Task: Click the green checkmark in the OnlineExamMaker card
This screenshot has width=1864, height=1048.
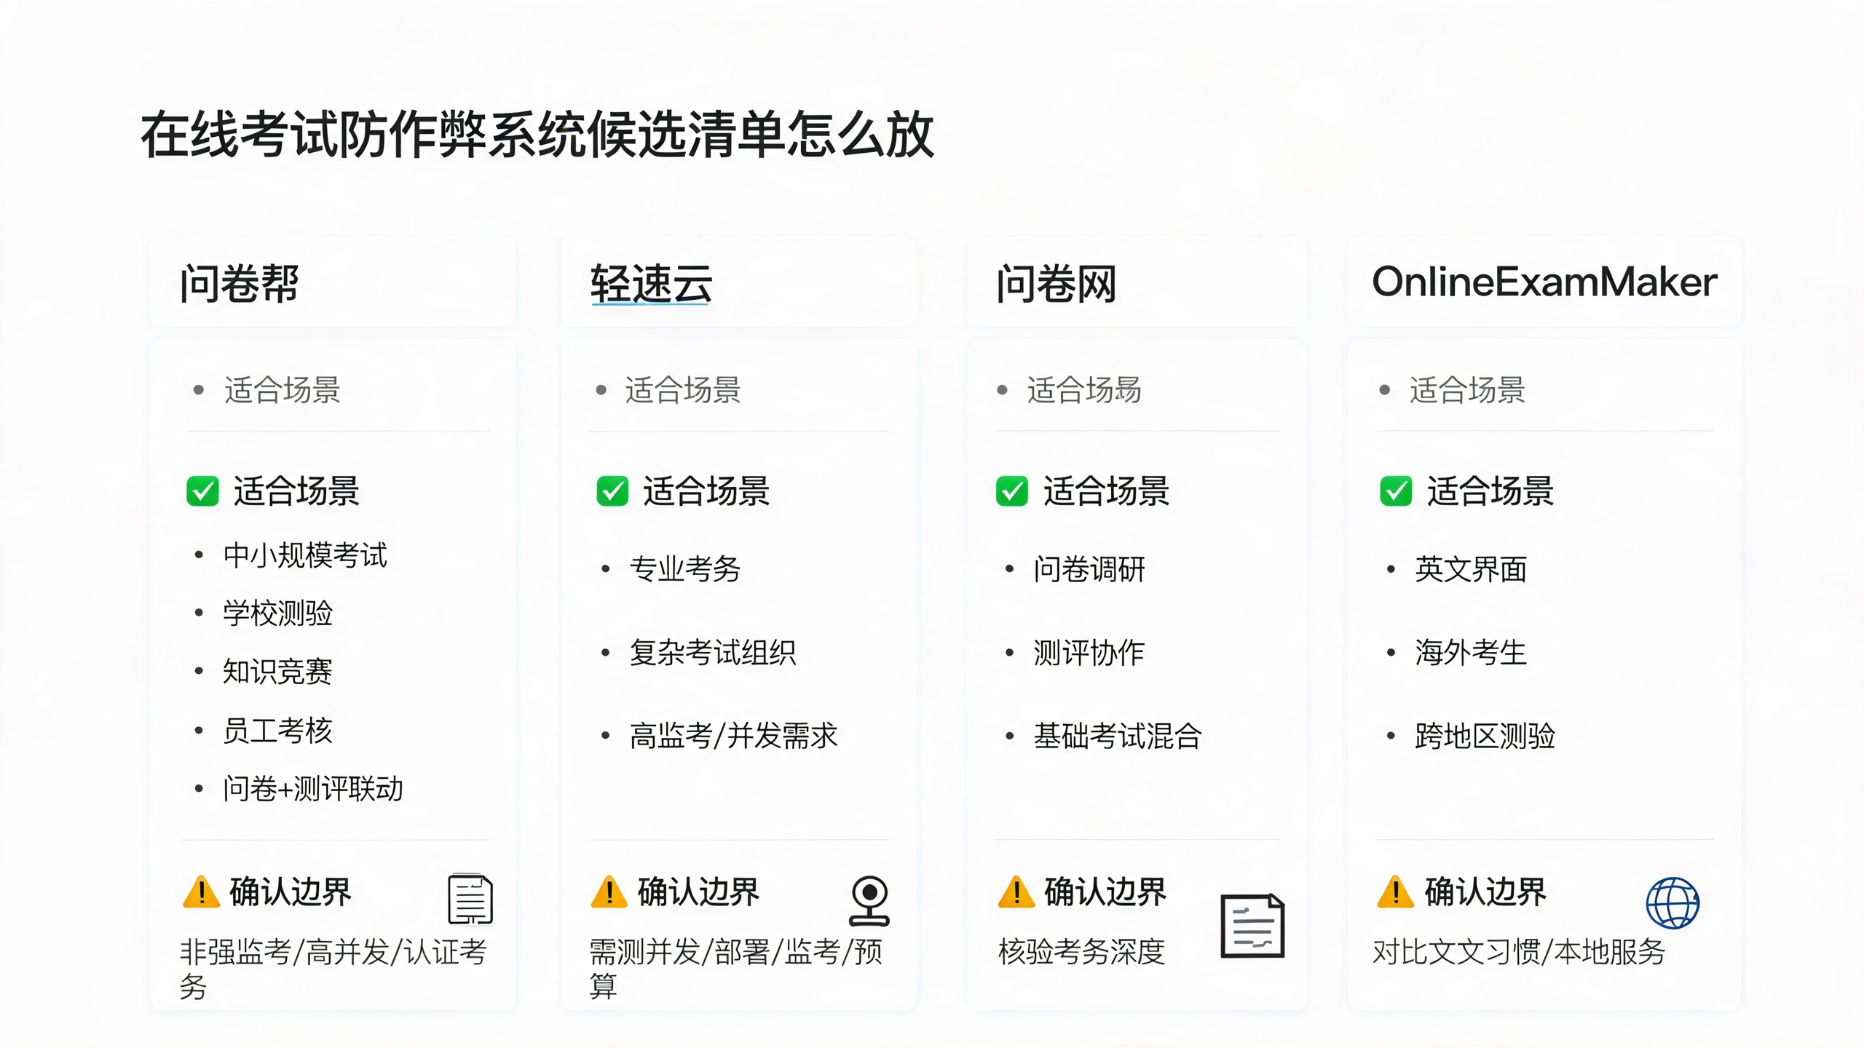Action: [x=1396, y=491]
